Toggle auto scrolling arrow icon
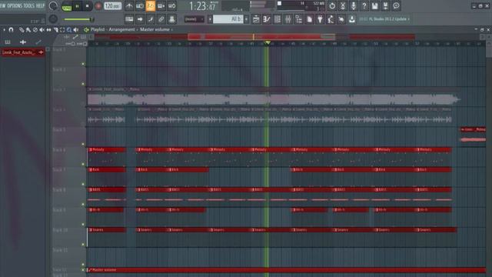Screen dimensions: 492x277 (140, 19)
